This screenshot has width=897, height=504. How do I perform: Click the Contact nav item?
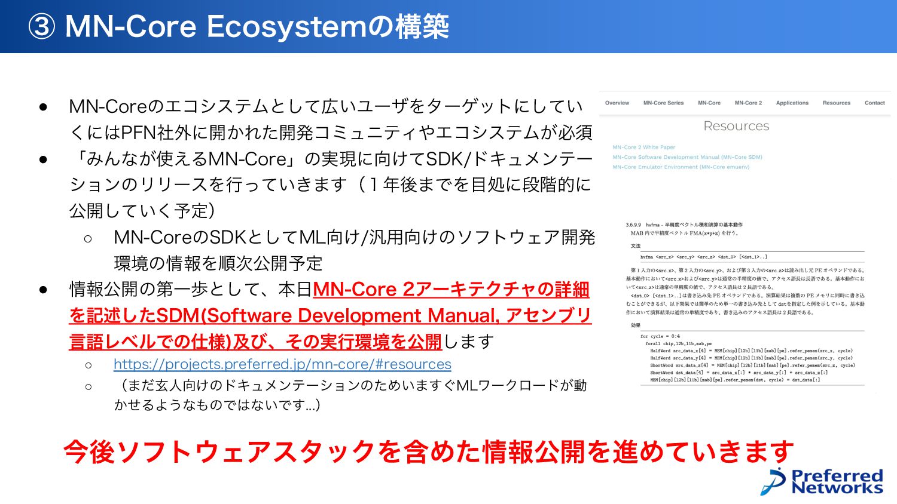(874, 103)
